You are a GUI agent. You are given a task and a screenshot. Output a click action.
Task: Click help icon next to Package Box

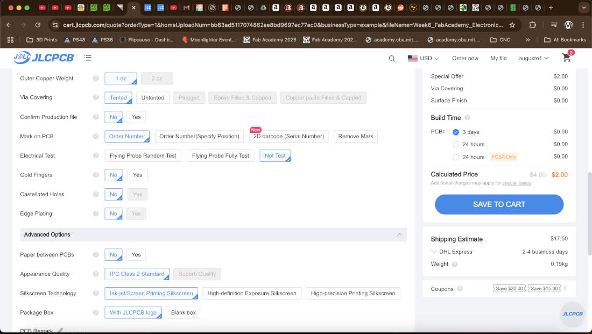(96, 312)
